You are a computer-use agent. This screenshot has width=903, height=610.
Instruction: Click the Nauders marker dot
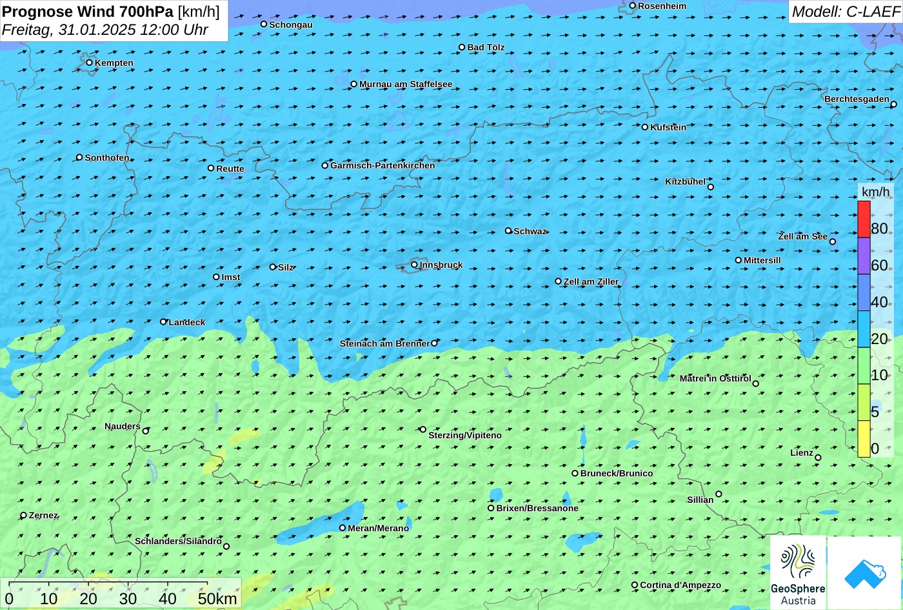(146, 431)
